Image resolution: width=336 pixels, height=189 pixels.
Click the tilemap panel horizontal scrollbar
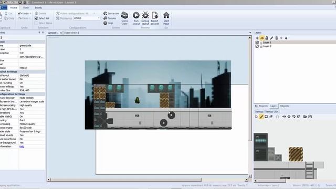271,181
